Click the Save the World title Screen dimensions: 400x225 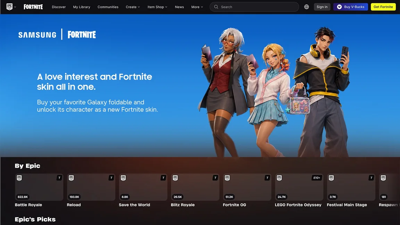pyautogui.click(x=134, y=205)
